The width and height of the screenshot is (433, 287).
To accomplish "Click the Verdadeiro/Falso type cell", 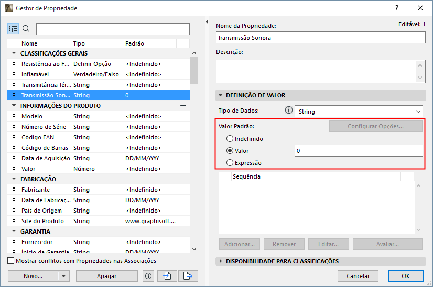I will pos(96,74).
